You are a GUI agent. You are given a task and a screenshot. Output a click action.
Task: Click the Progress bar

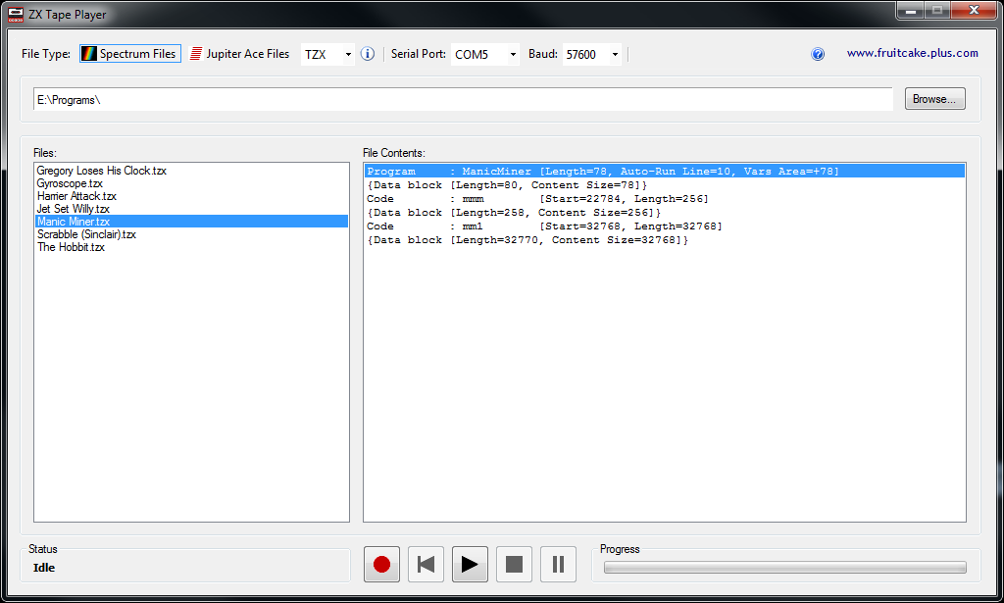(785, 567)
